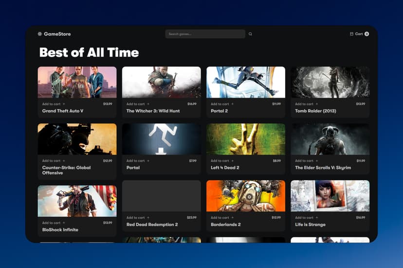
Task: Select The Witcher 3: Wild Hunt title
Action: [x=153, y=111]
